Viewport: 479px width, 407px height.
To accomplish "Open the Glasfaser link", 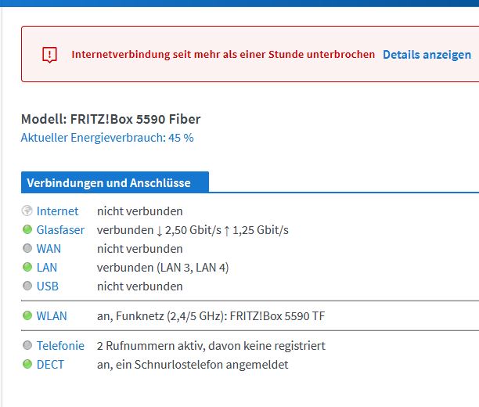I will tap(60, 230).
